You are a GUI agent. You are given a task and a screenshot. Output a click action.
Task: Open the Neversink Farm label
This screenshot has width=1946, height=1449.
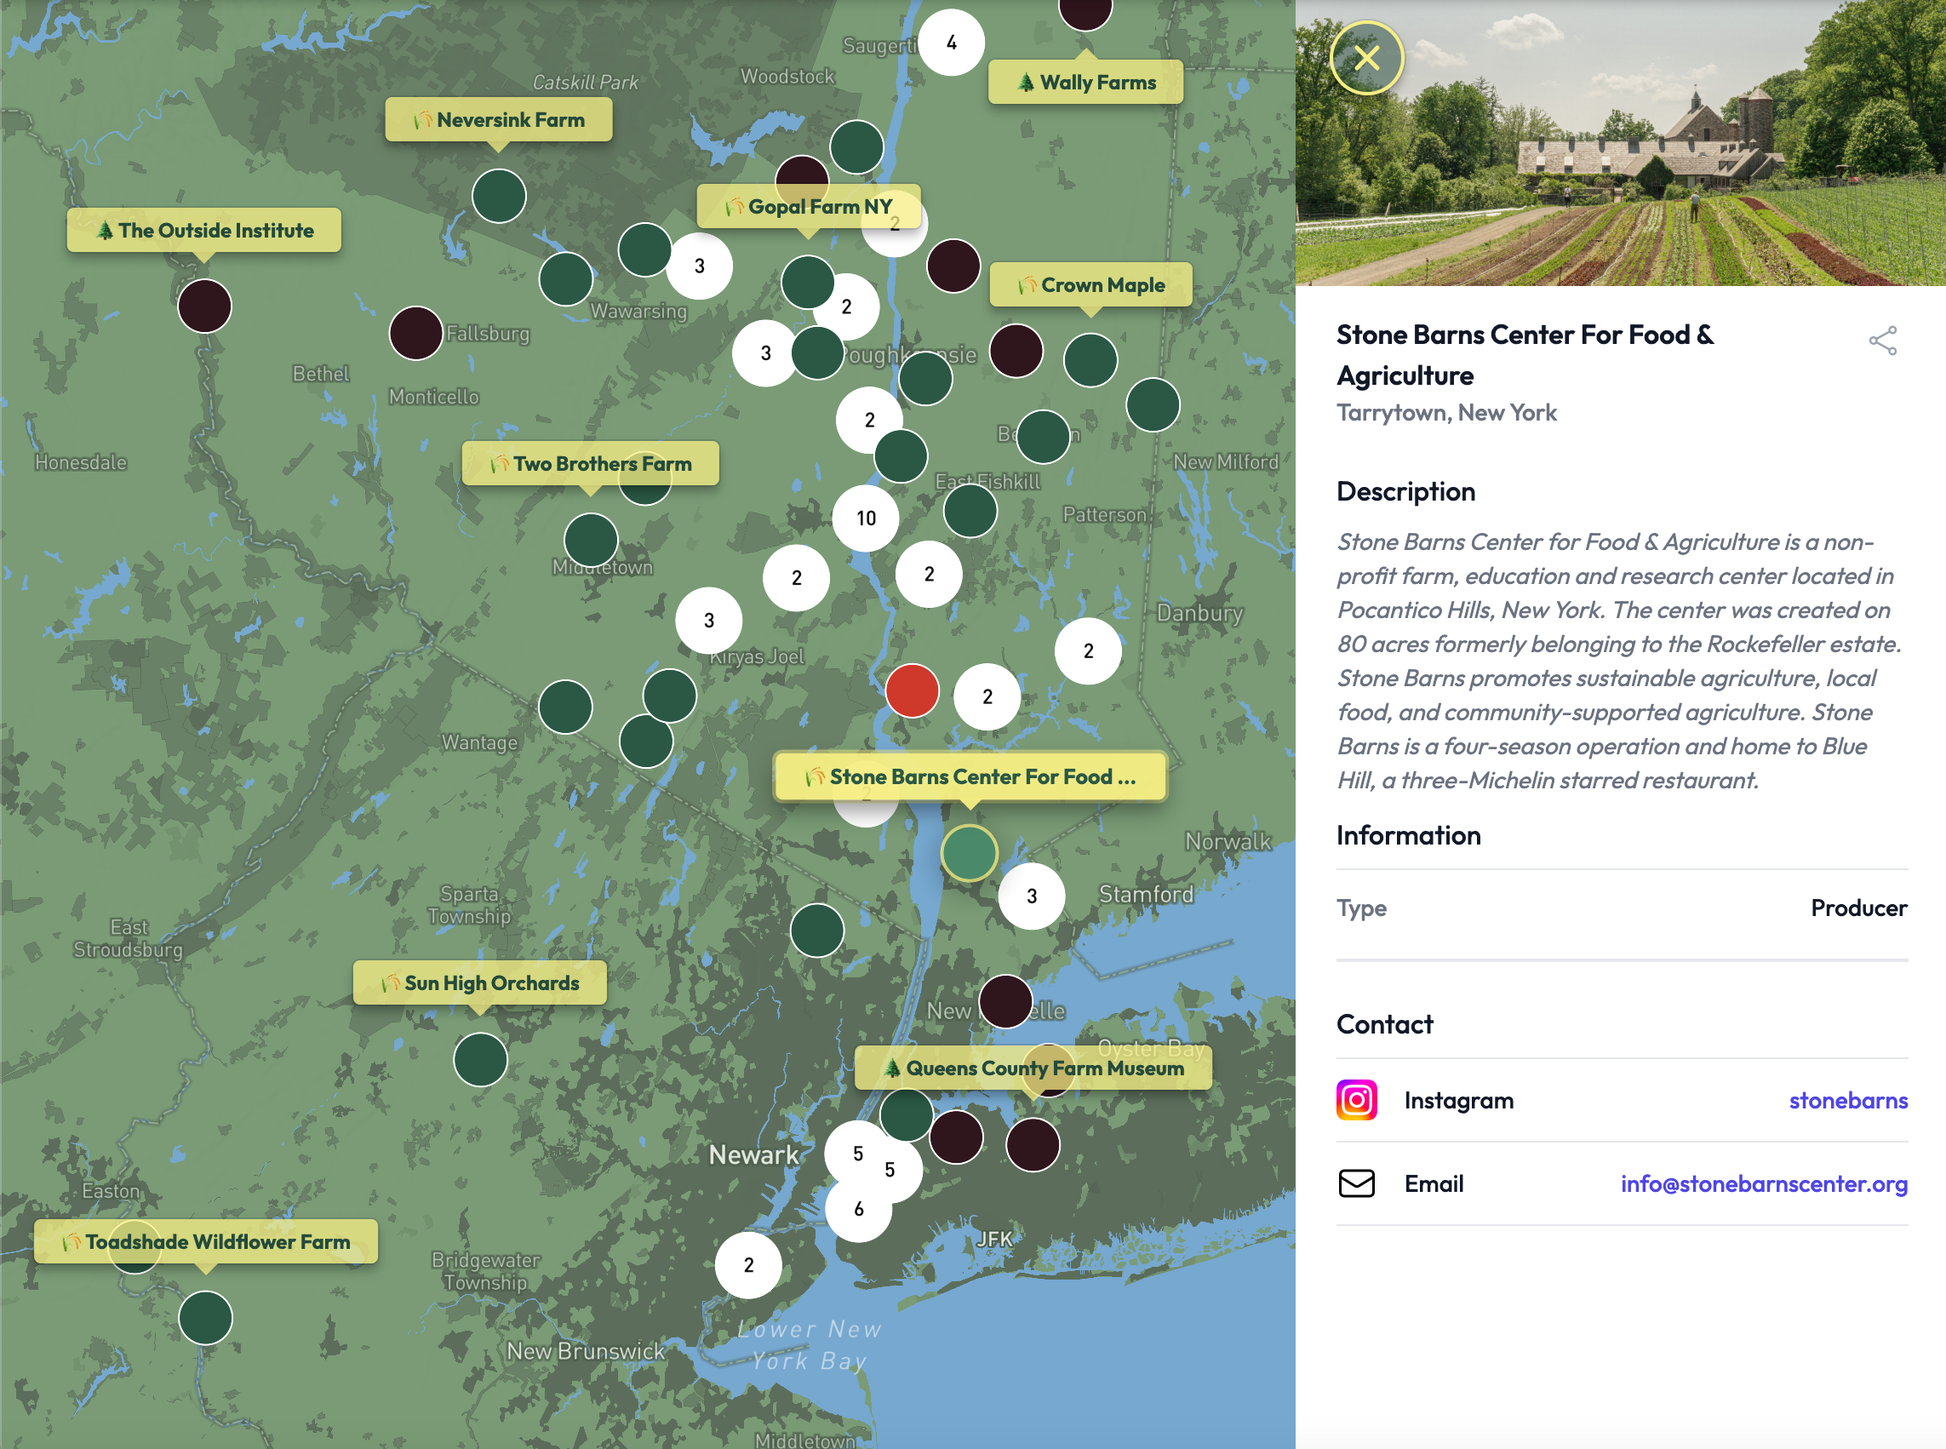498,119
